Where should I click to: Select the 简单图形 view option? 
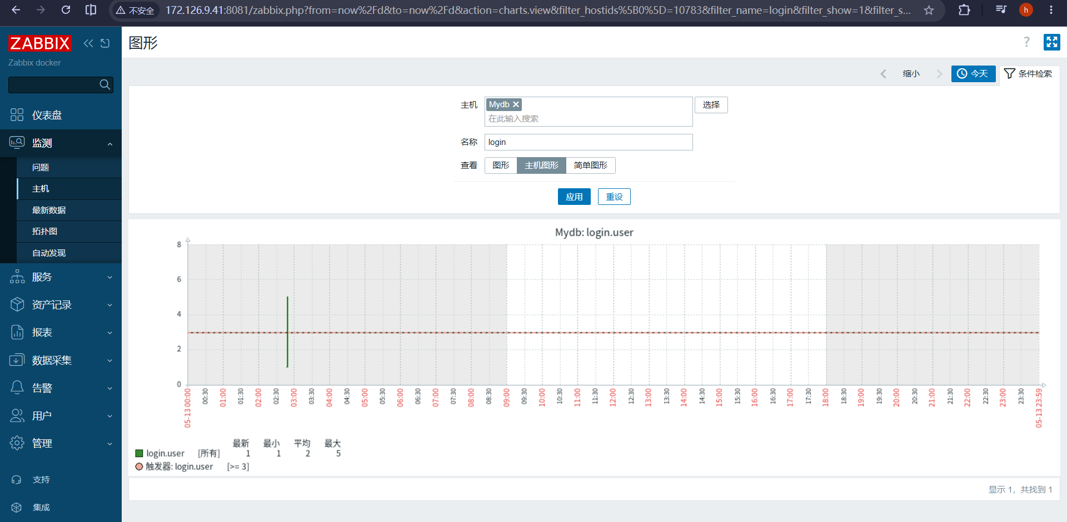point(590,165)
